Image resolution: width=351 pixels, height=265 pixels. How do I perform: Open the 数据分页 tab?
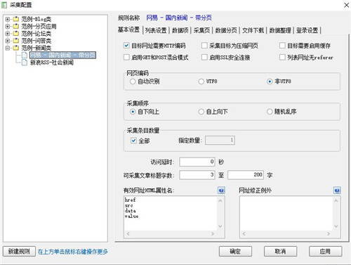[x=226, y=30]
